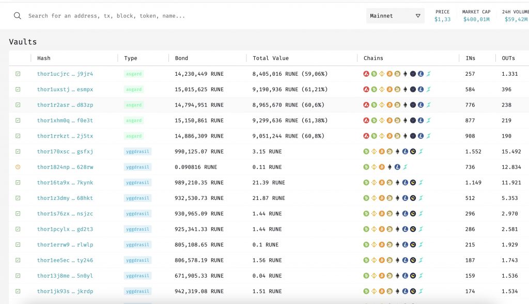Click the yggdrasil badge in thor170xsc row

(x=137, y=151)
